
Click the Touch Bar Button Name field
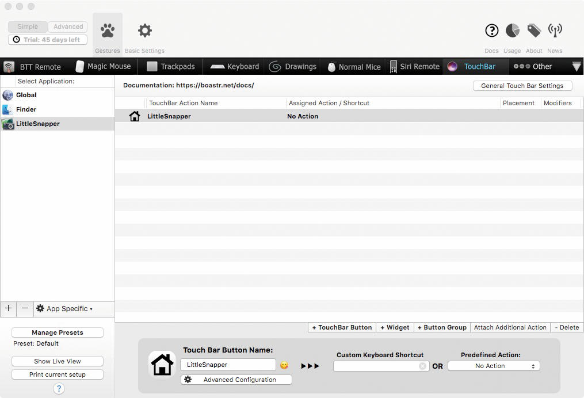(x=228, y=365)
